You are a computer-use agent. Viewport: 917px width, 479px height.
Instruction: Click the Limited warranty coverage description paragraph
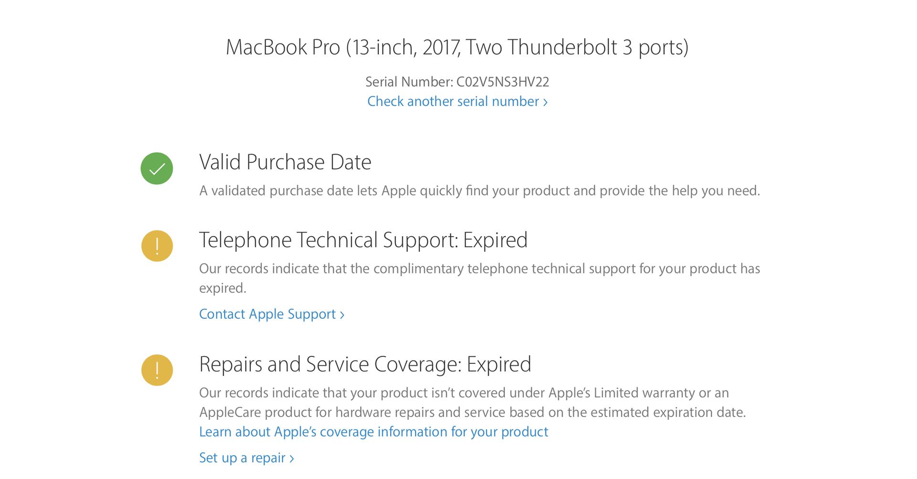472,403
